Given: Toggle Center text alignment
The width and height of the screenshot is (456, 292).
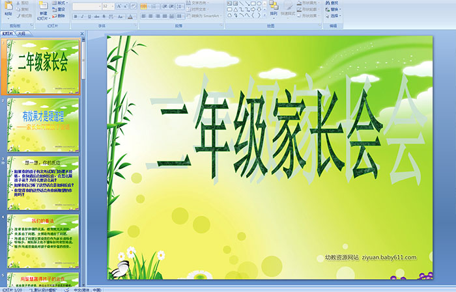Looking at the screenshot, I should (150, 16).
